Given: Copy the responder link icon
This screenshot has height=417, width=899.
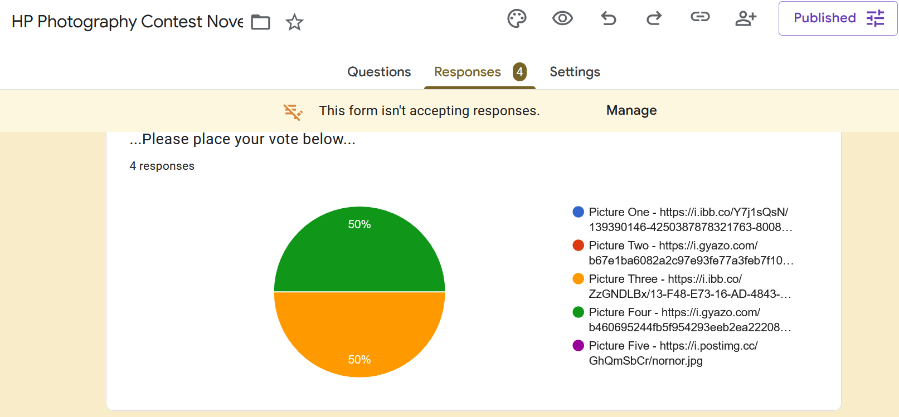Looking at the screenshot, I should pyautogui.click(x=700, y=17).
